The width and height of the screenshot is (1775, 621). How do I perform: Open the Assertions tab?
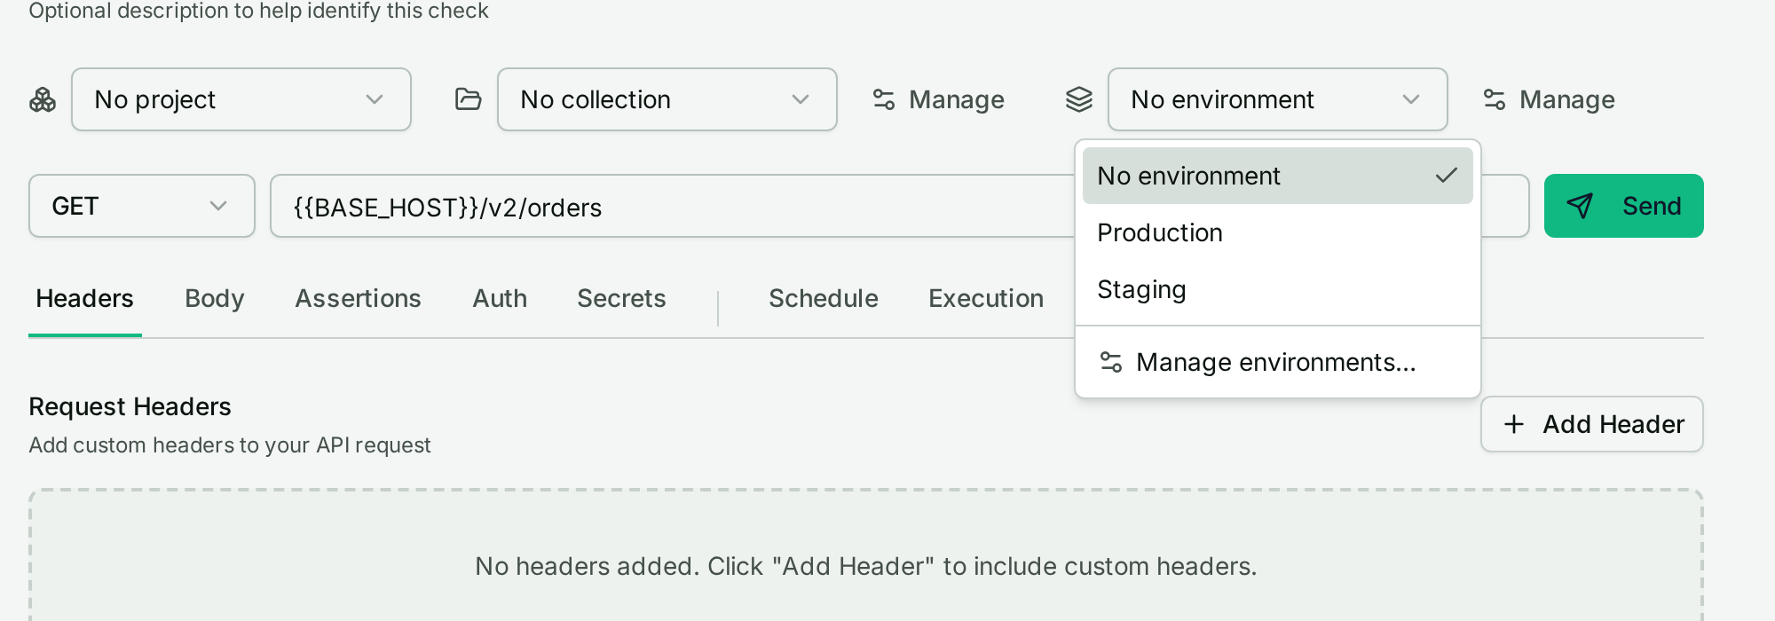click(359, 299)
